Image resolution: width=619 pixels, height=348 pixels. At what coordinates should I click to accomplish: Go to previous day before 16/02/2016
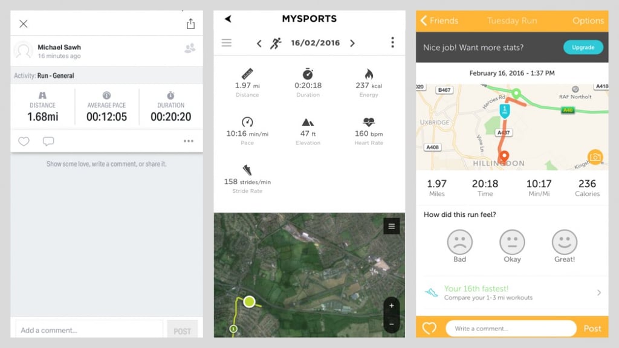[x=259, y=43]
